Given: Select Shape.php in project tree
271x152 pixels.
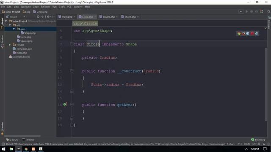Looking at the screenshot, I should (28, 33).
